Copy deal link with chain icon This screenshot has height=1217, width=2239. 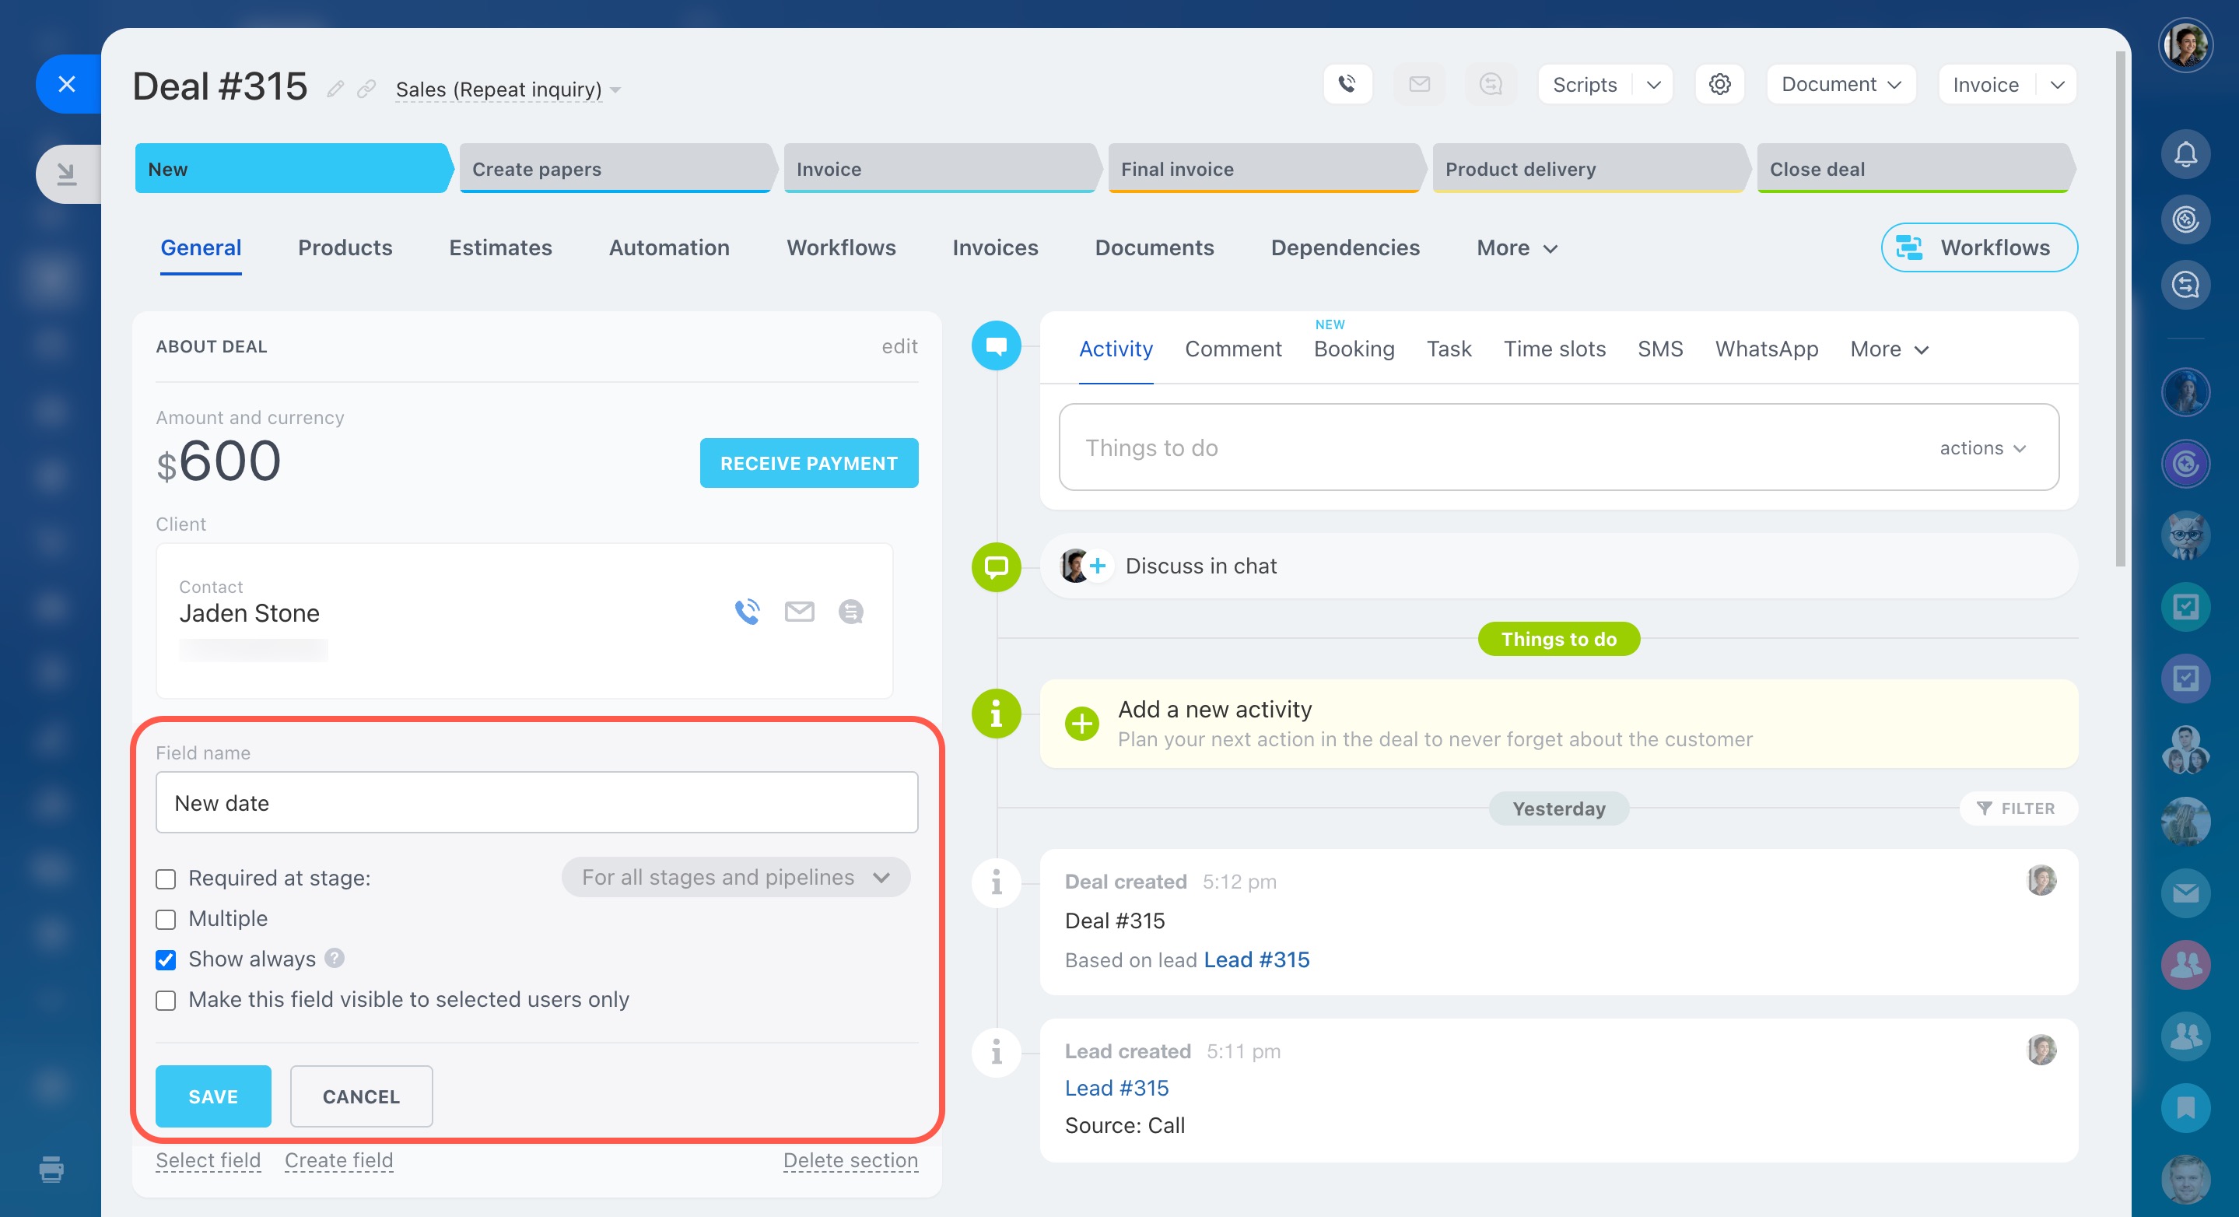pyautogui.click(x=366, y=89)
